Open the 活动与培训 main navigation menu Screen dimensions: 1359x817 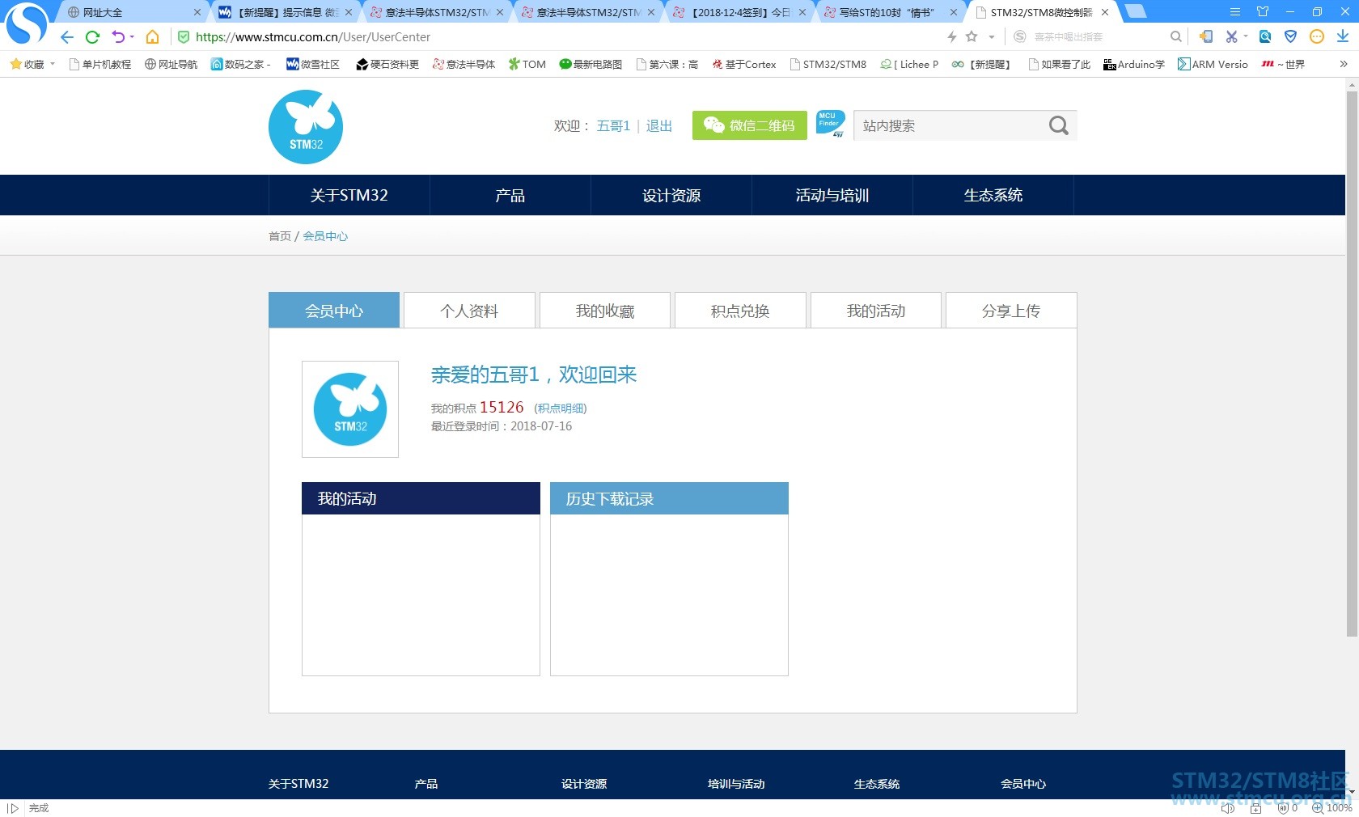click(x=832, y=195)
